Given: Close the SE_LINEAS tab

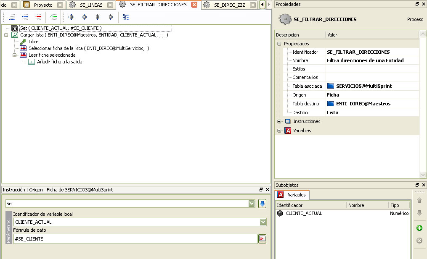Looking at the screenshot, I should click(110, 5).
